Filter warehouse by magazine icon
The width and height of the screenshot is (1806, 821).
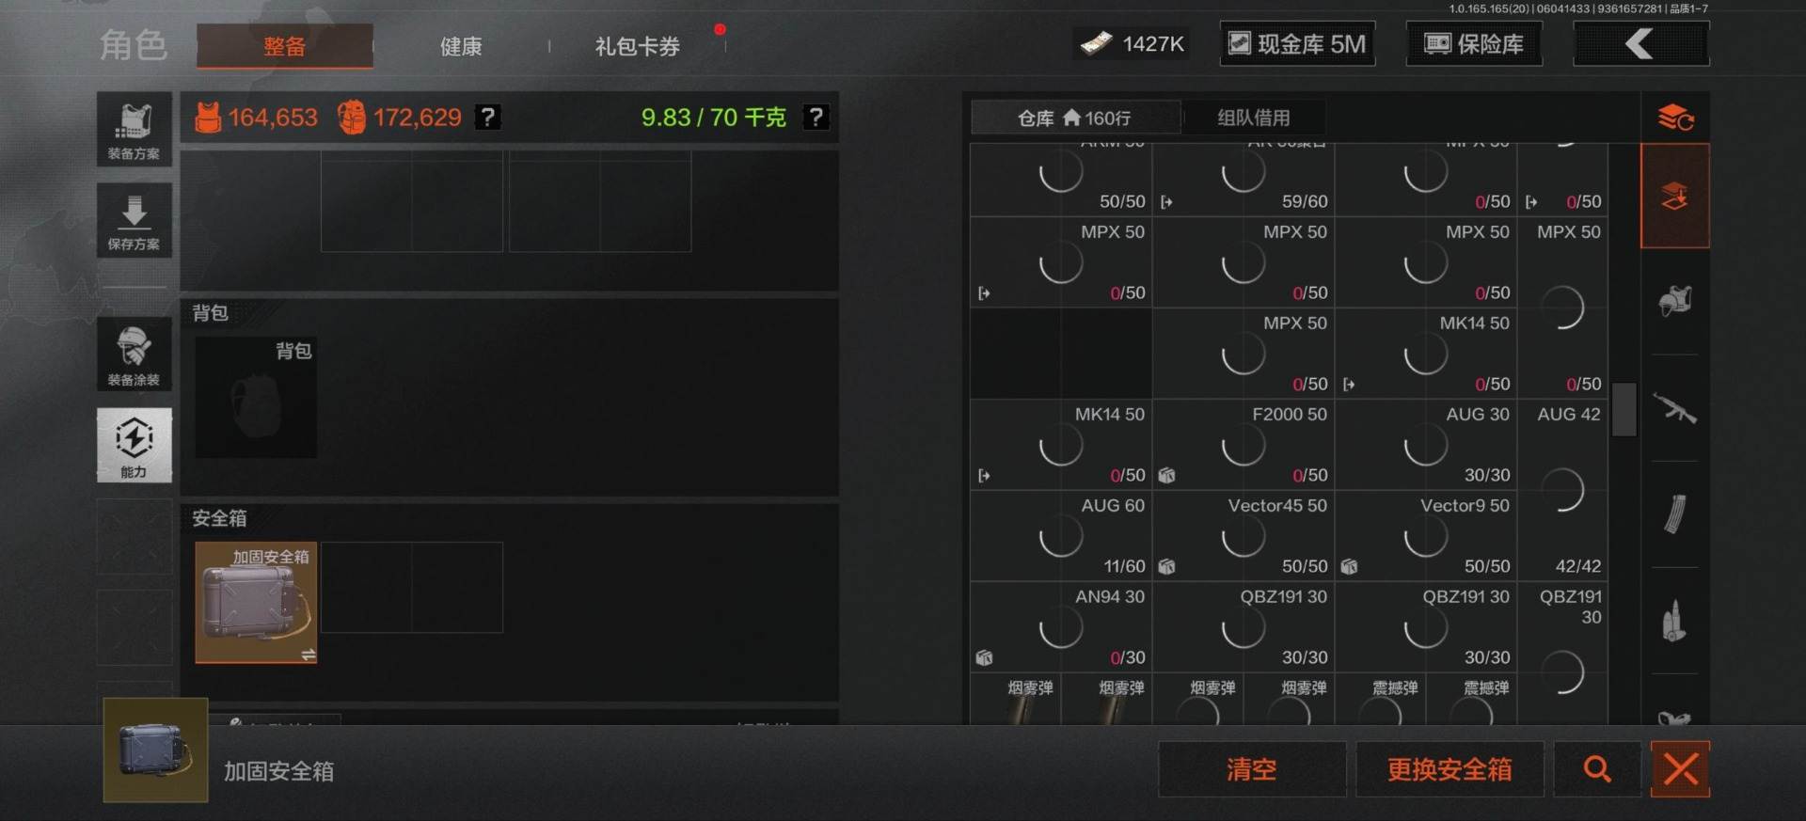1675,514
